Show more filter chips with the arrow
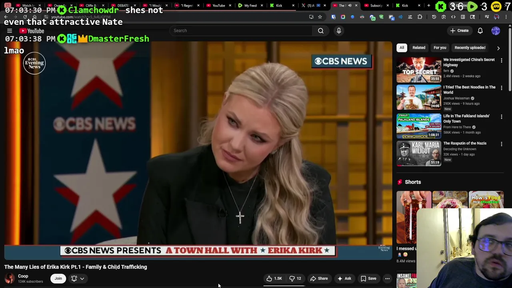 tap(498, 48)
